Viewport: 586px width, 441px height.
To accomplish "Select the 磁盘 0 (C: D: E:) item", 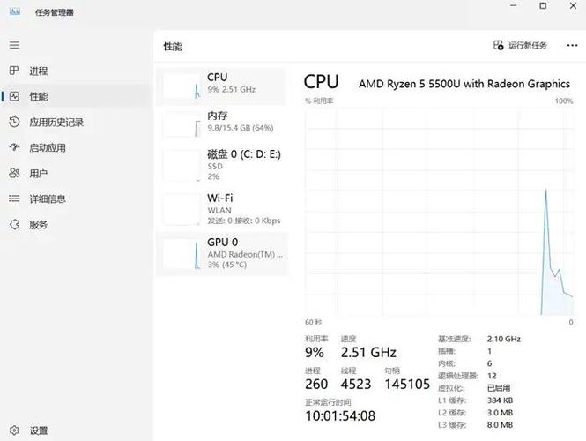I will click(x=221, y=165).
